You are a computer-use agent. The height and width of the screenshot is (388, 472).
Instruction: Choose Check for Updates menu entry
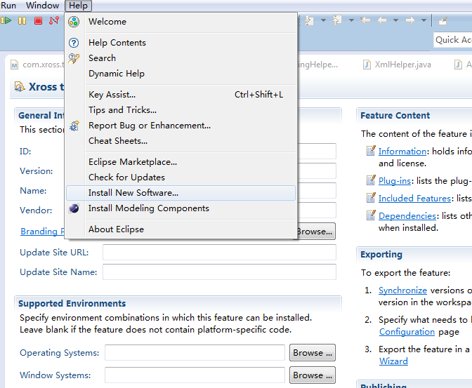pyautogui.click(x=126, y=178)
